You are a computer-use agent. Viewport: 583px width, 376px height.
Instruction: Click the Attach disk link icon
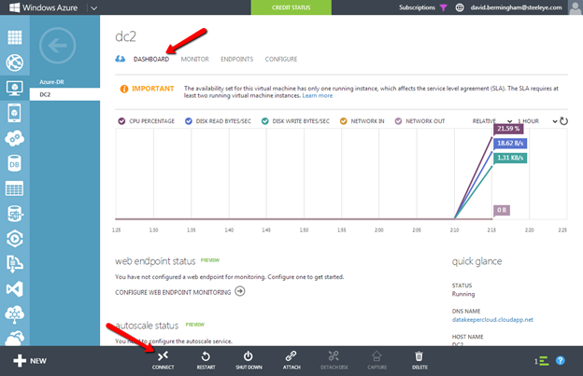pyautogui.click(x=290, y=355)
